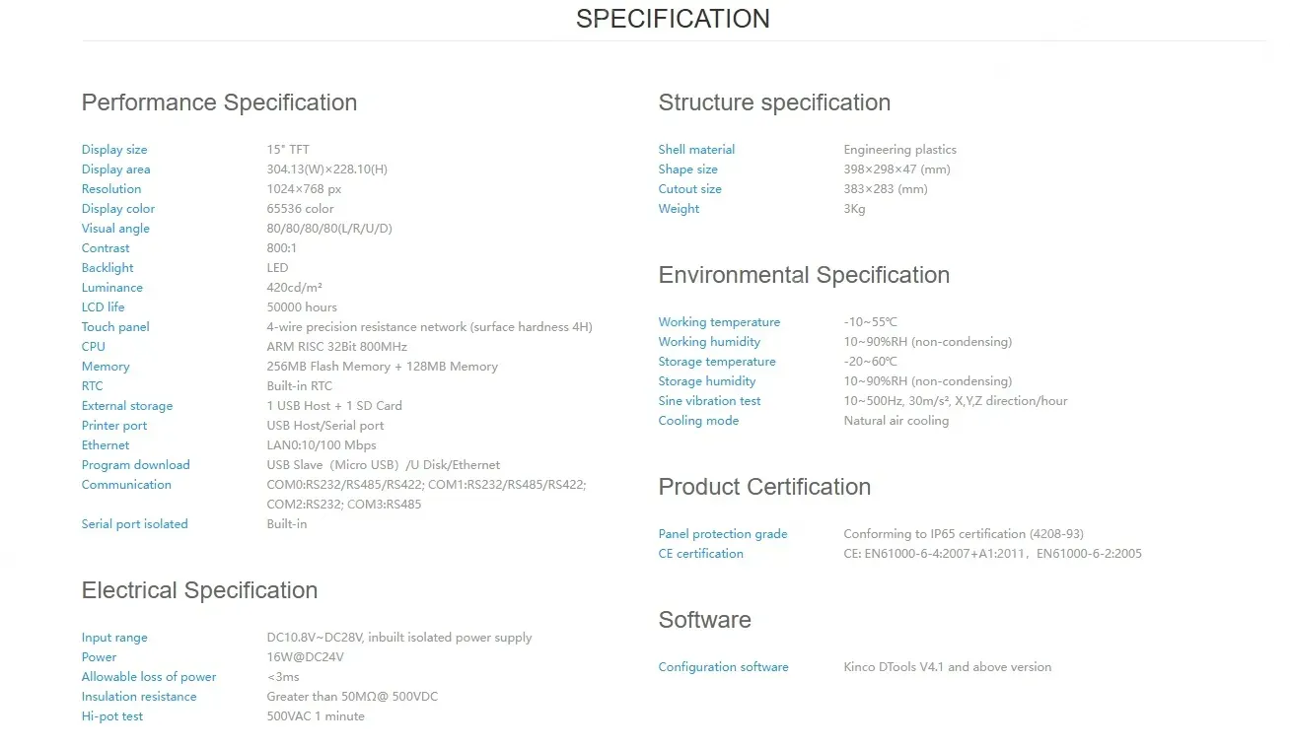Select the Shell material label
This screenshot has width=1290, height=747.
click(696, 150)
